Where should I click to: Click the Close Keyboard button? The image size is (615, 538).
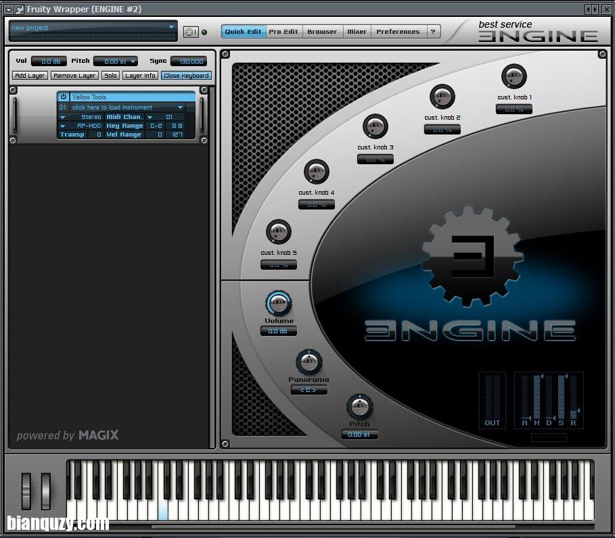[x=186, y=76]
